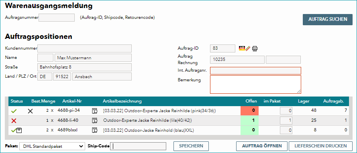Click the PLZ field 91522

pos(62,76)
